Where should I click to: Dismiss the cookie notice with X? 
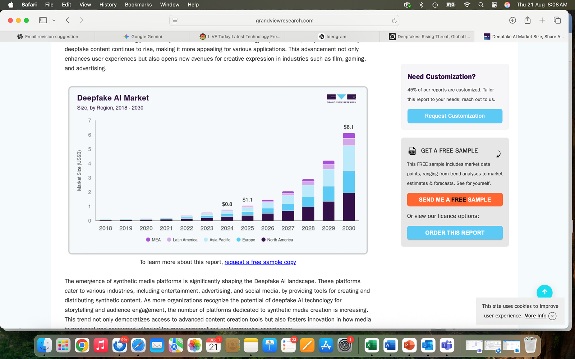pyautogui.click(x=552, y=316)
